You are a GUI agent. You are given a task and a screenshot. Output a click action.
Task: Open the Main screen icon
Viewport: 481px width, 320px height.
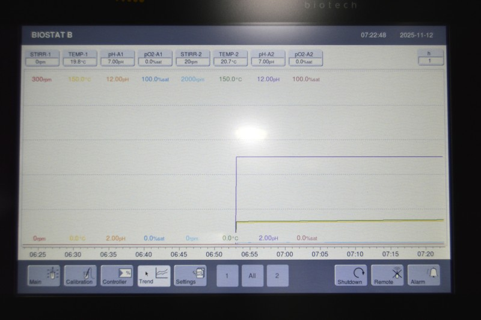[44, 275]
